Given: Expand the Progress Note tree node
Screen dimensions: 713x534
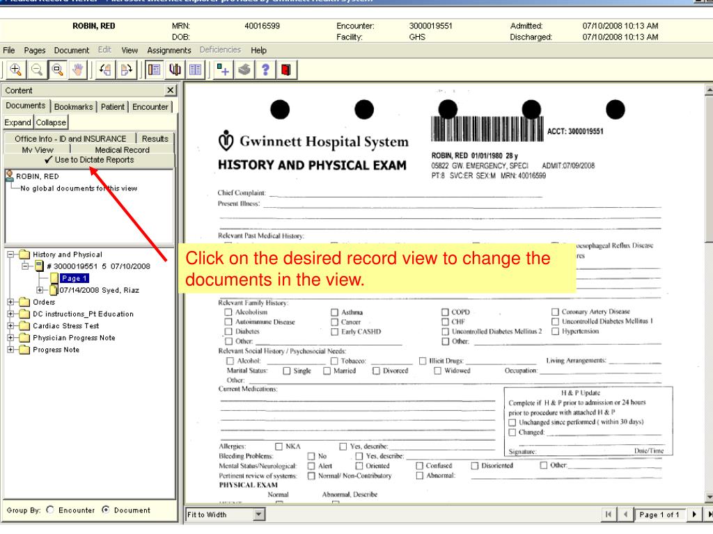Looking at the screenshot, I should pyautogui.click(x=10, y=350).
